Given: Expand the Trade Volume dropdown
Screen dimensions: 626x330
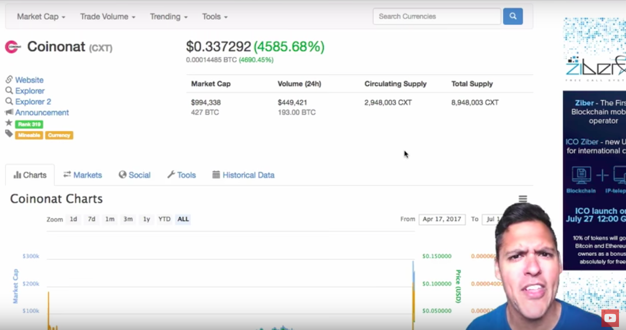Looking at the screenshot, I should [107, 17].
